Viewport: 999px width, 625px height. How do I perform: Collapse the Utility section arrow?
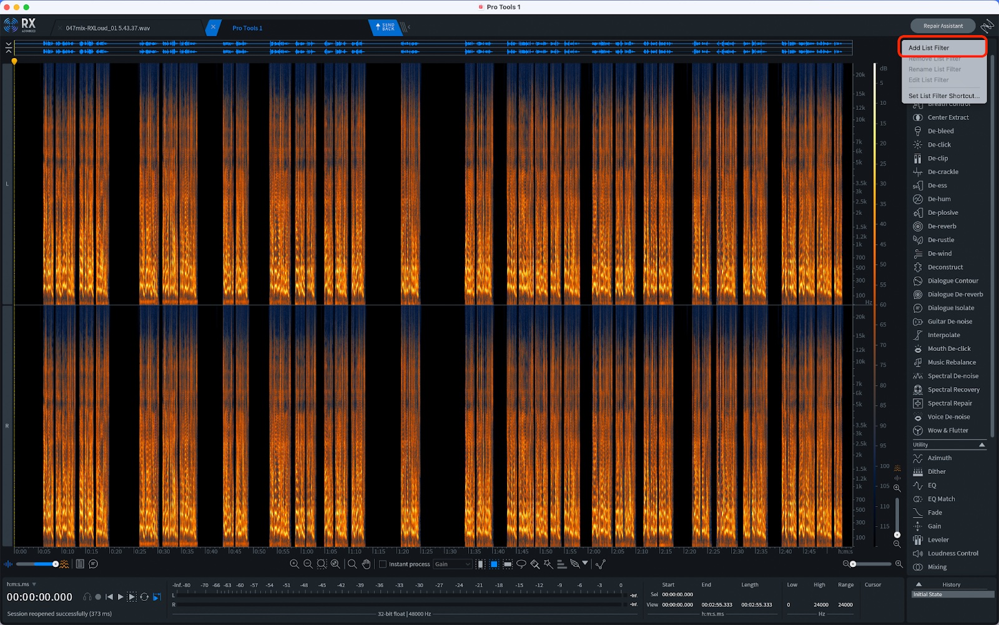click(x=982, y=445)
